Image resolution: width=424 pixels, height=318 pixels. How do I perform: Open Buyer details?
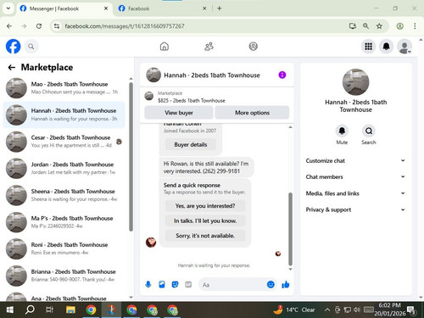[191, 144]
